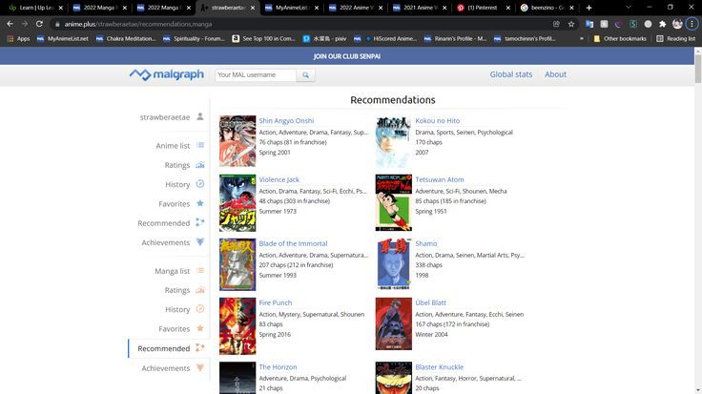Click the Fire Punch cover thumbnail
702x394 pixels.
click(x=237, y=326)
